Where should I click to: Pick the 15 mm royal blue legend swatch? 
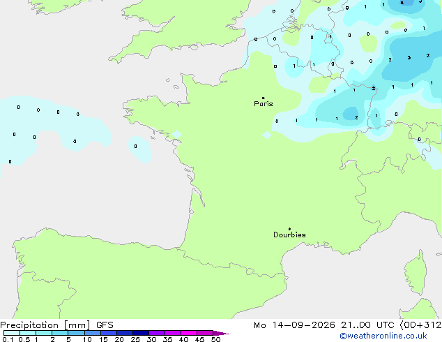click(x=109, y=333)
